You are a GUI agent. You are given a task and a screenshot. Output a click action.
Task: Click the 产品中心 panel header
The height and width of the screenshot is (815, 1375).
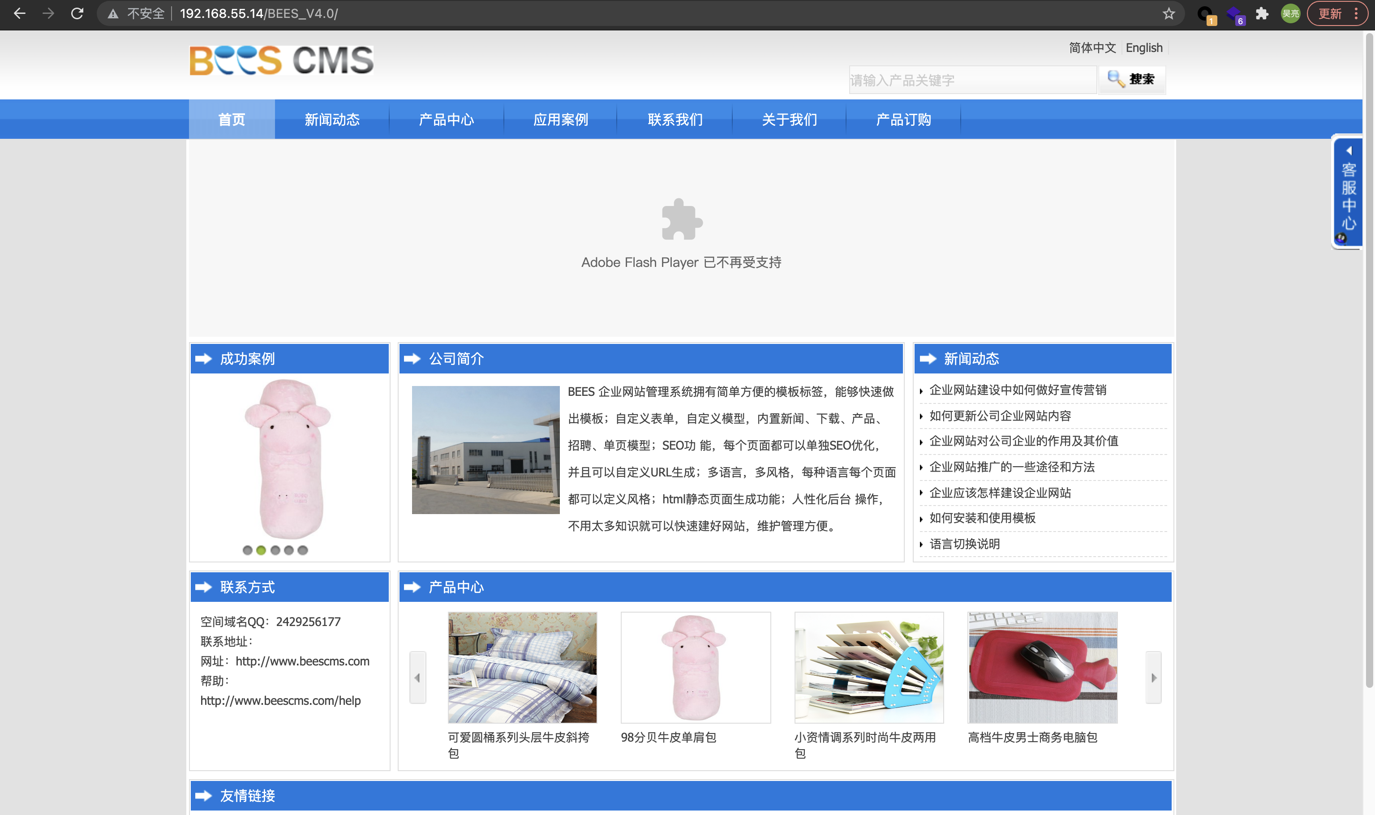[x=785, y=587]
